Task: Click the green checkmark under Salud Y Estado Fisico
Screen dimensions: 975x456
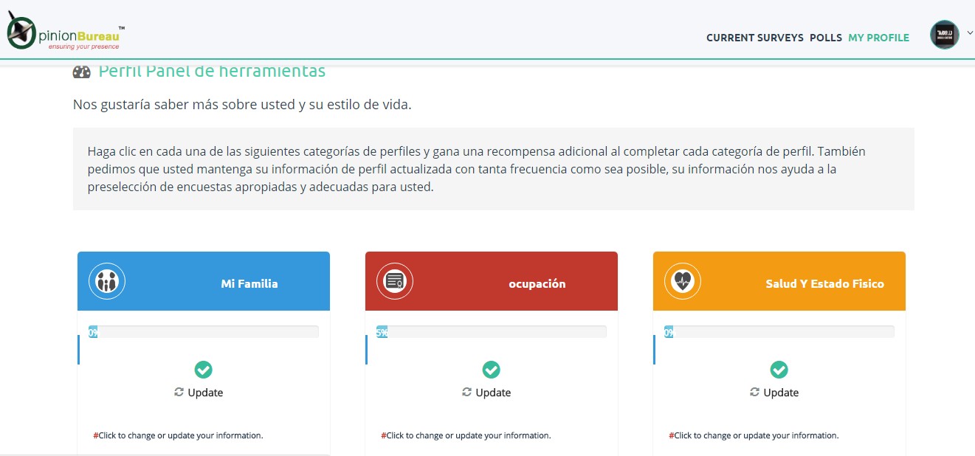Action: pyautogui.click(x=779, y=370)
